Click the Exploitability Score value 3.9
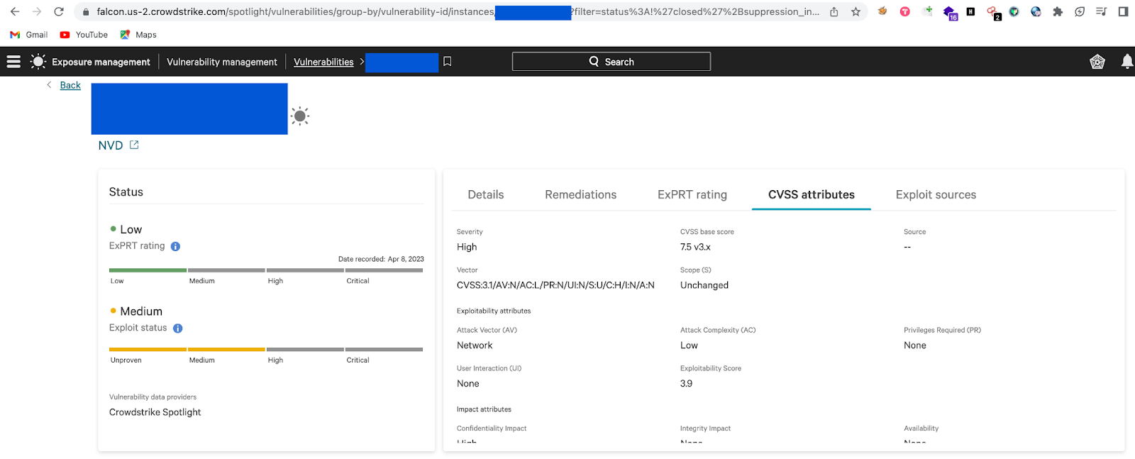1135x459 pixels. (686, 384)
